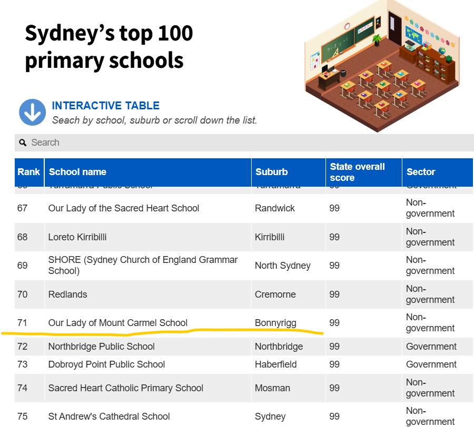The height and width of the screenshot is (427, 474).
Task: Select Sacred Heart Catholic Primary School
Action: [126, 388]
